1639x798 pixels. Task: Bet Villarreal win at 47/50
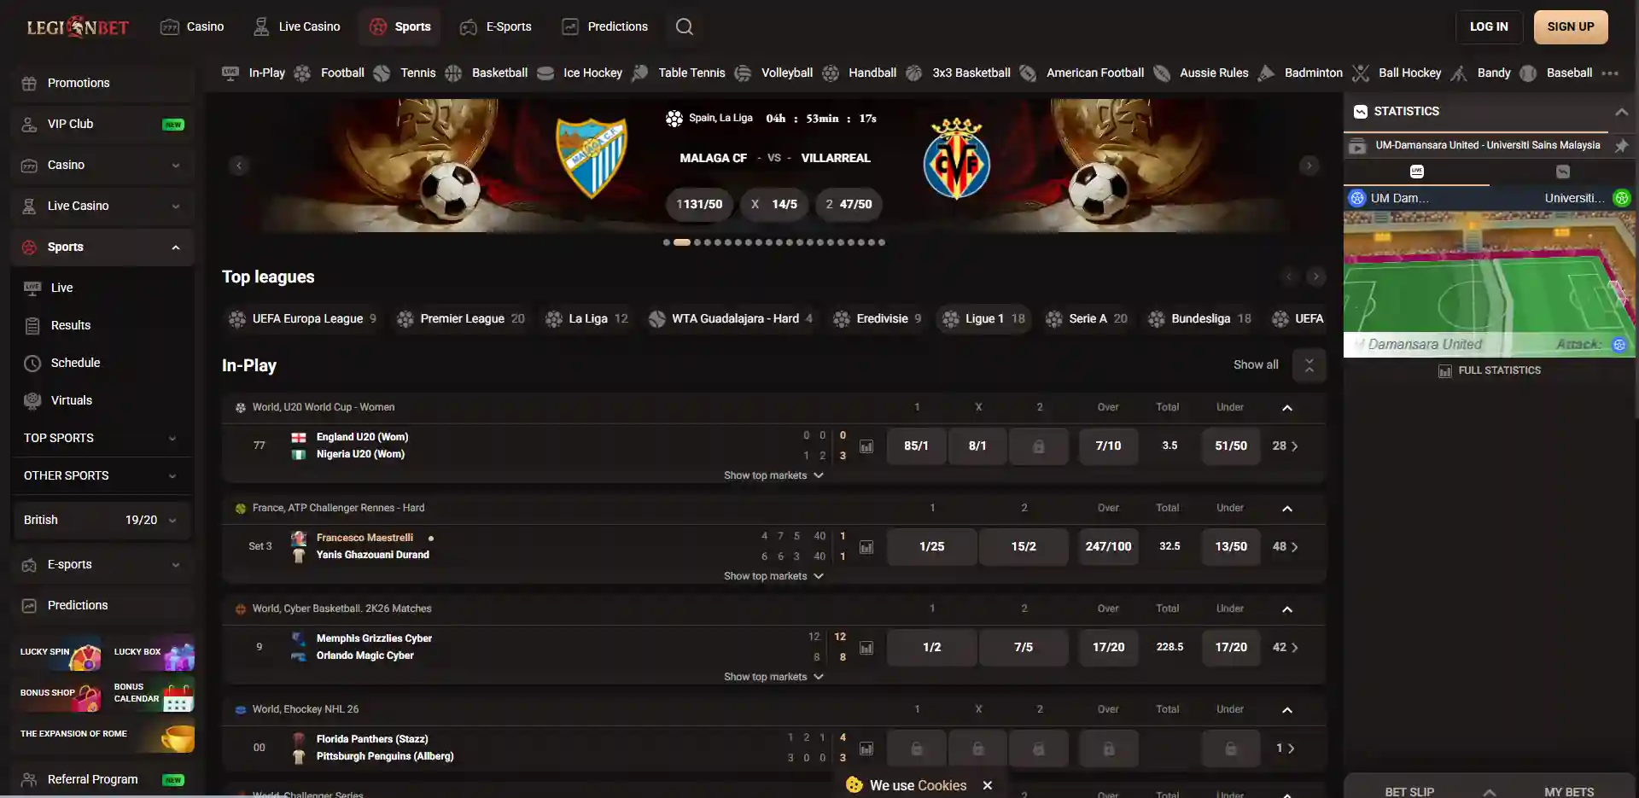[849, 204]
